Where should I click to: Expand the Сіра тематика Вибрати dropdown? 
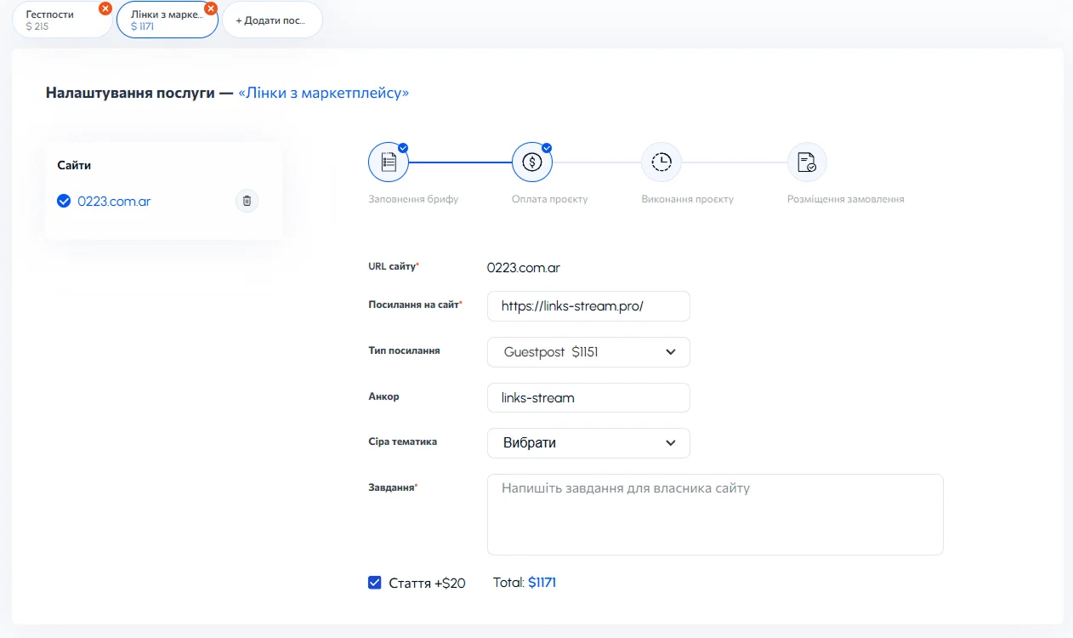[588, 443]
